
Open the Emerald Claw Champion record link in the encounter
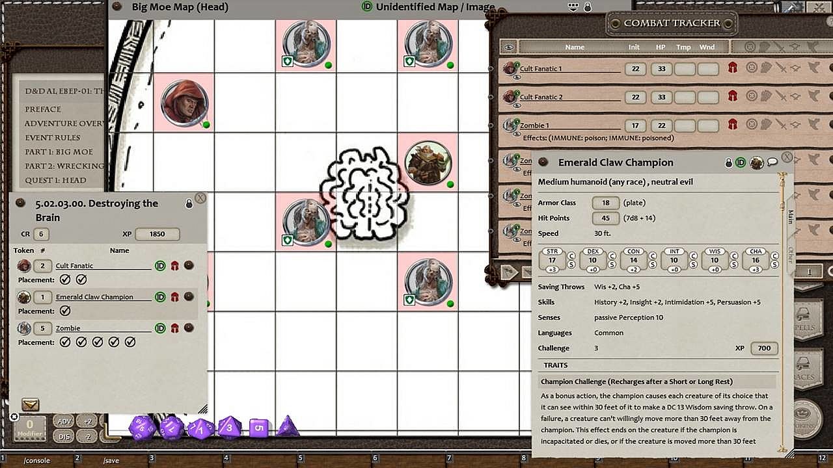tap(189, 296)
